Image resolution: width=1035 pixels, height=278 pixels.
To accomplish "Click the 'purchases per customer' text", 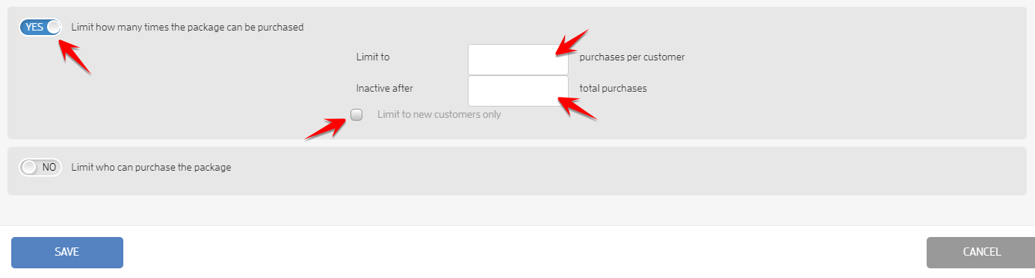I will tap(631, 57).
